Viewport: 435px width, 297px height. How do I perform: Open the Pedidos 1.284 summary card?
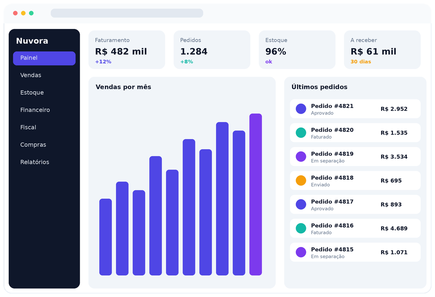coord(212,50)
